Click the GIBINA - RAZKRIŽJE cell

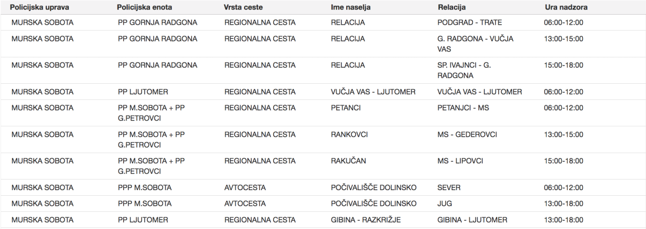(365, 220)
